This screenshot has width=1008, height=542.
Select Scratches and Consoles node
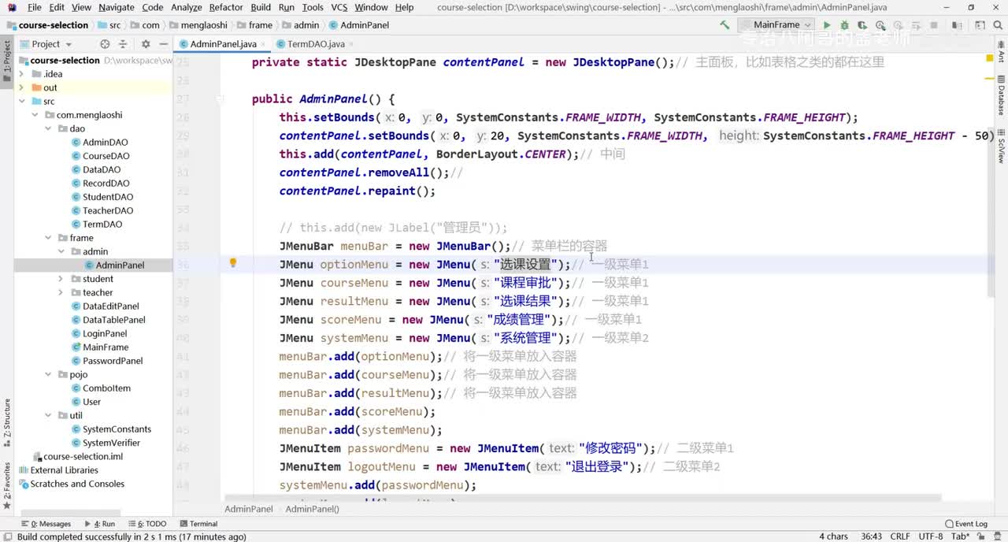click(x=77, y=484)
